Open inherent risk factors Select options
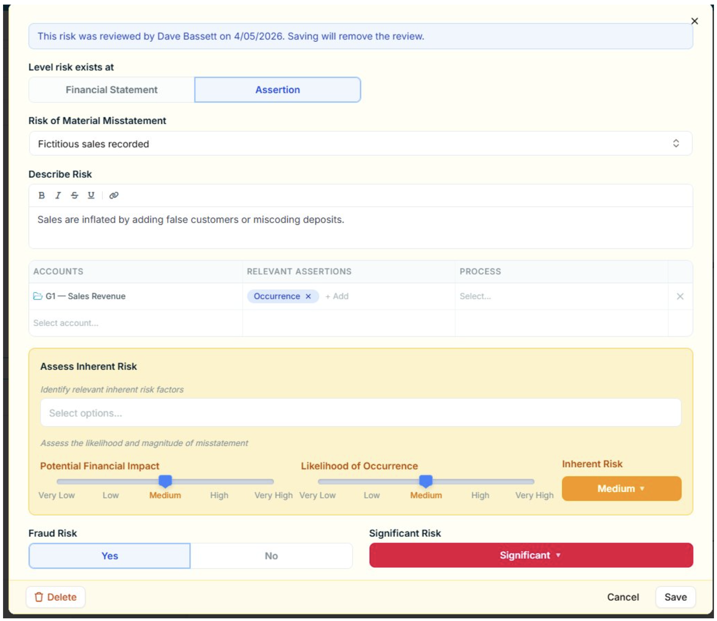 click(x=360, y=413)
